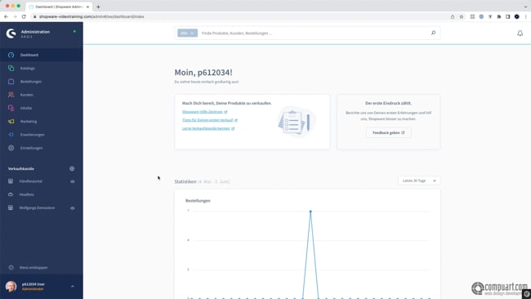
Task: Click the Shopware logo in the sidebar
Action: [11, 33]
